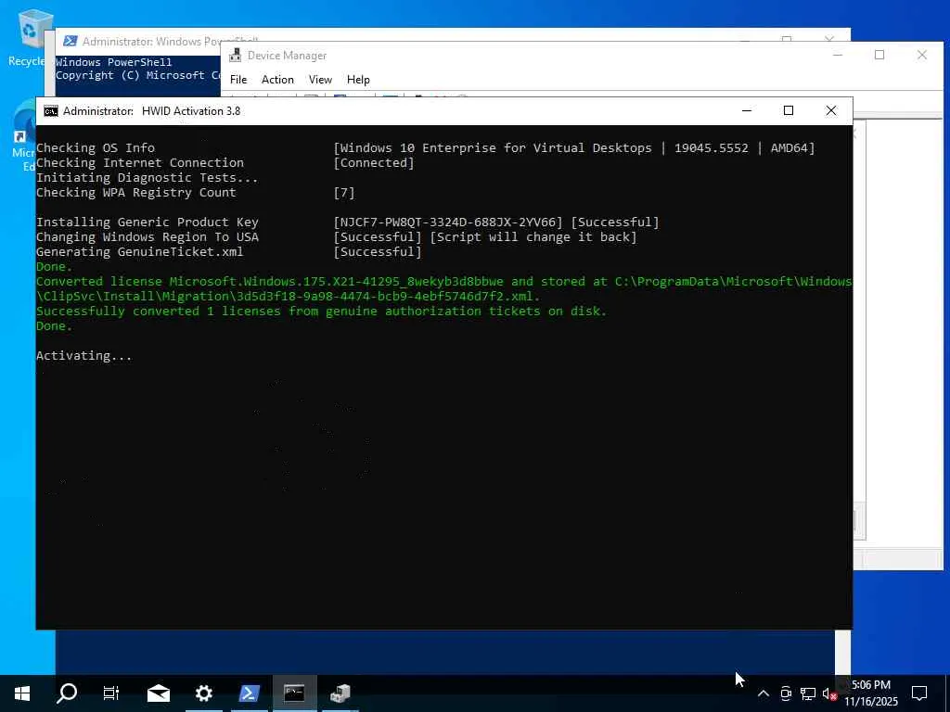Click 'Checking WPA Registry Count' line

136,193
